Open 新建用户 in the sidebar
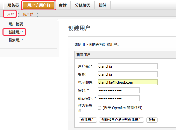 point(15,32)
